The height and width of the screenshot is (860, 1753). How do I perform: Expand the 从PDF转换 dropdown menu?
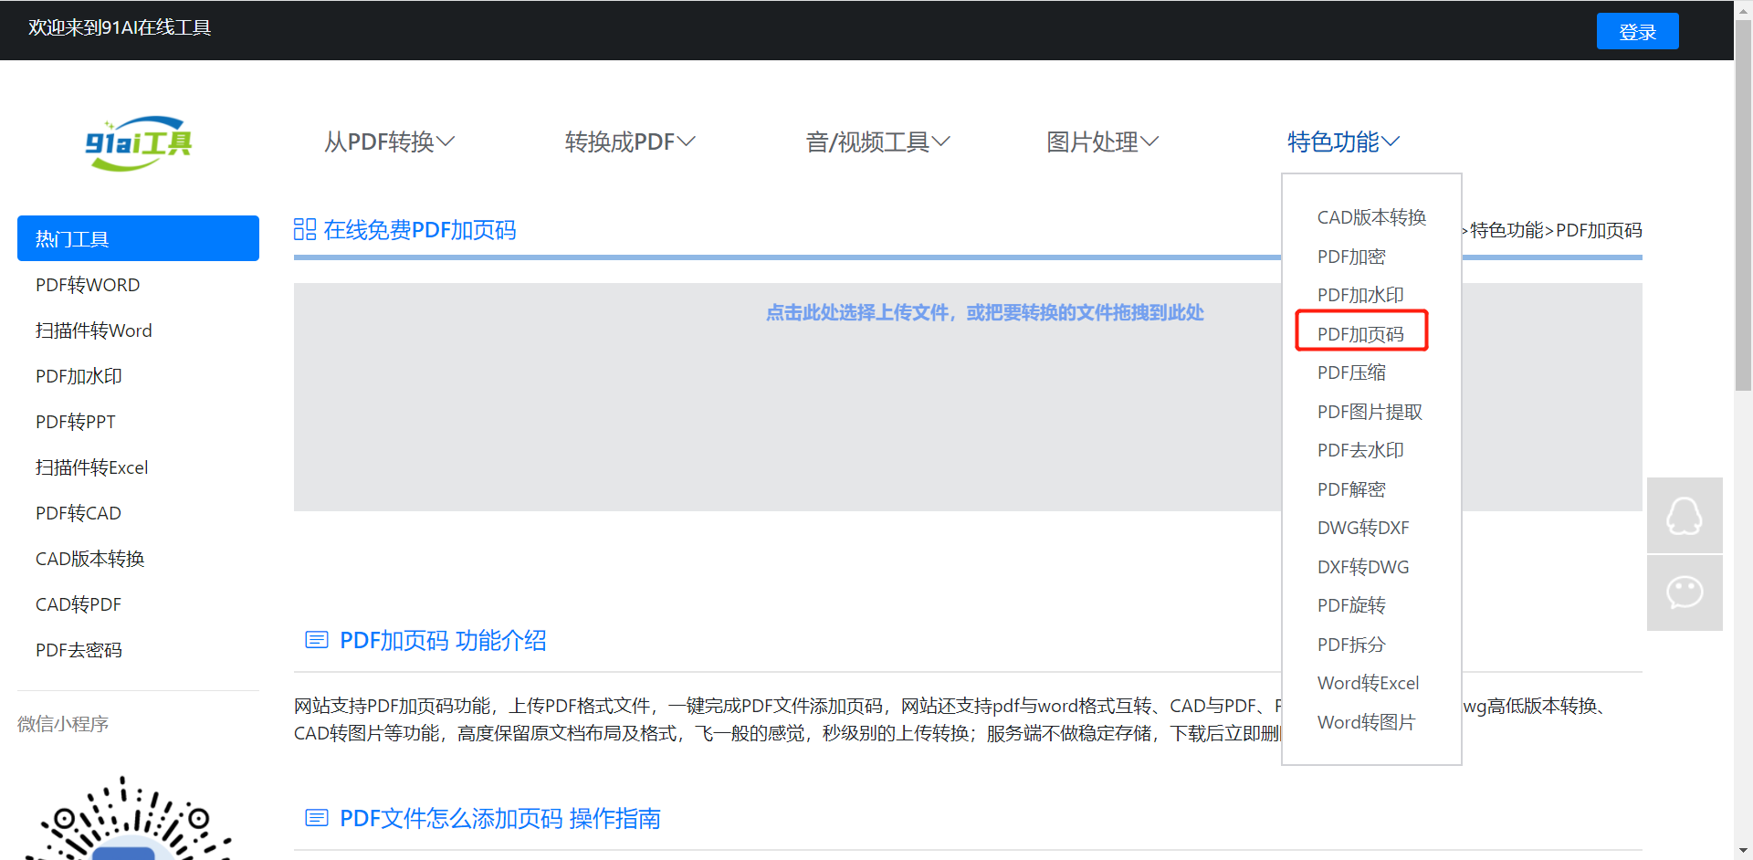389,142
